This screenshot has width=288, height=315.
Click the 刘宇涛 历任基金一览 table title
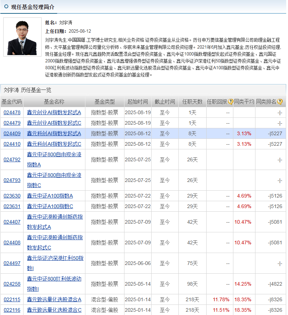click(x=27, y=90)
